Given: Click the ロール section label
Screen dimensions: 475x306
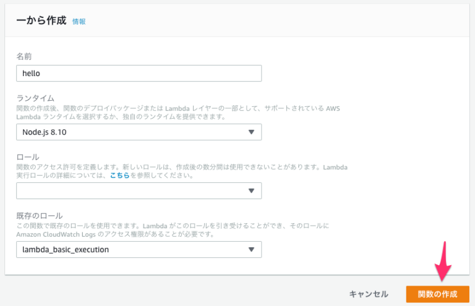Looking at the screenshot, I should tap(27, 157).
